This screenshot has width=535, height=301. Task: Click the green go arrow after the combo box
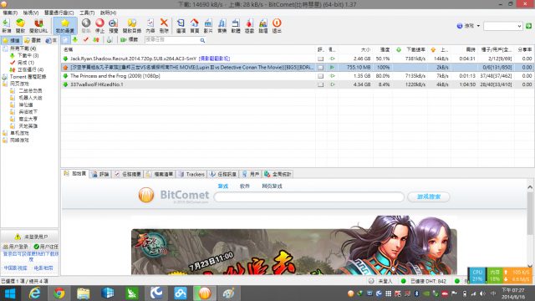click(528, 26)
